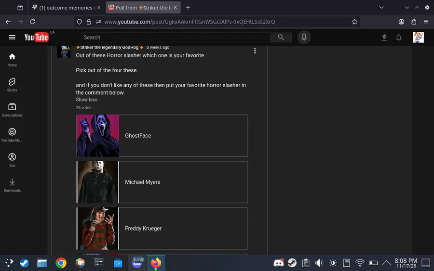Reload the current page
The height and width of the screenshot is (271, 434).
coord(32,22)
